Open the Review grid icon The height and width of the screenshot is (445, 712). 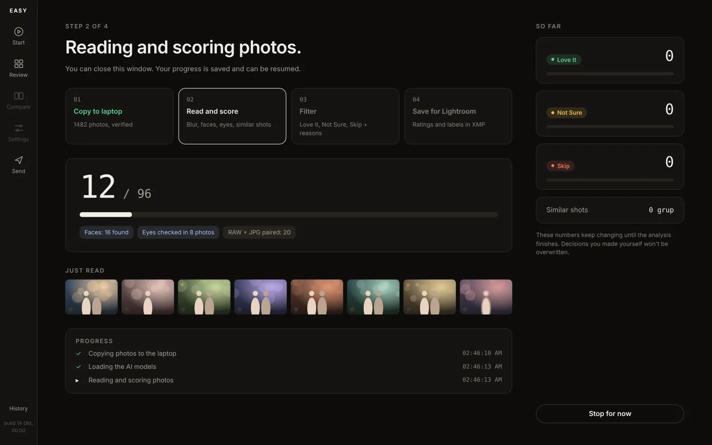click(18, 64)
